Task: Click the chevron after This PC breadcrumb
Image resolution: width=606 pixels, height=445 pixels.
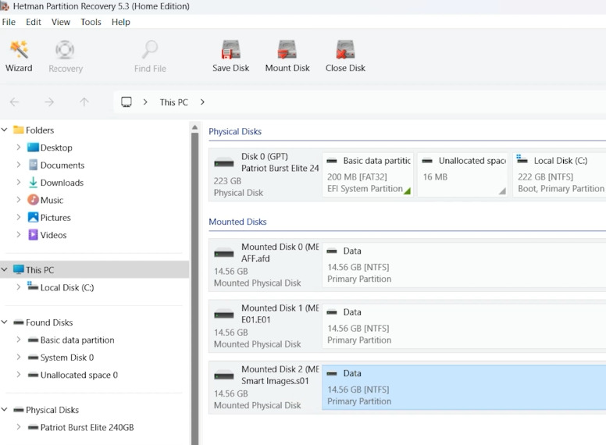Action: [x=202, y=102]
